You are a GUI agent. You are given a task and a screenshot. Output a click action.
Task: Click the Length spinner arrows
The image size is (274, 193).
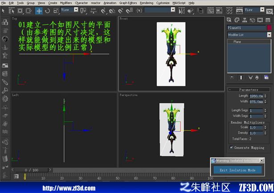pyautogui.click(x=265, y=96)
